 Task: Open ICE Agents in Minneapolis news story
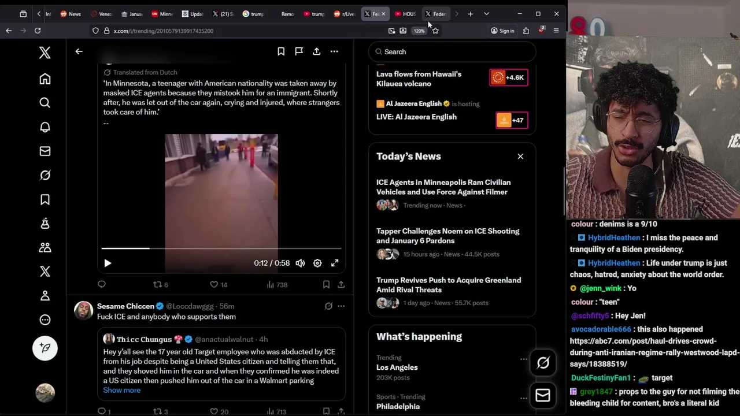443,187
